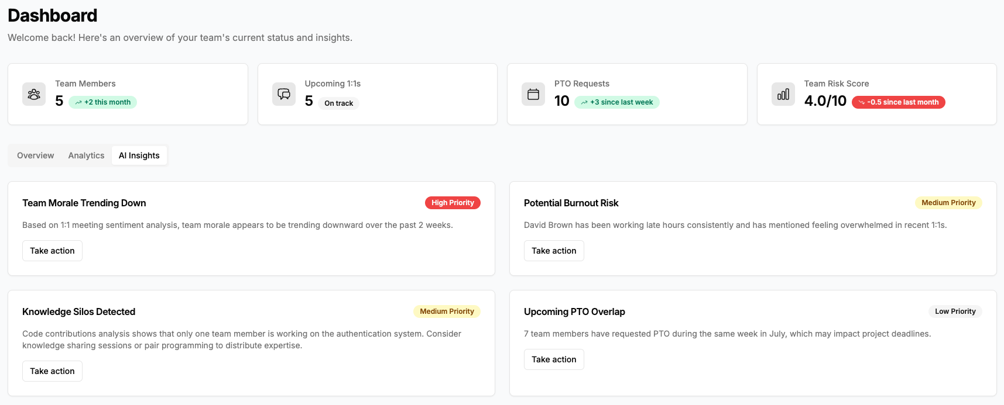The height and width of the screenshot is (405, 1004).
Task: Take action on Knowledge Silos Detected
Action: [52, 371]
